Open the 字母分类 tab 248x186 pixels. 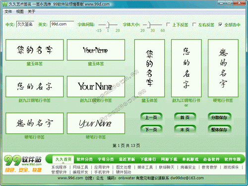click(106, 159)
